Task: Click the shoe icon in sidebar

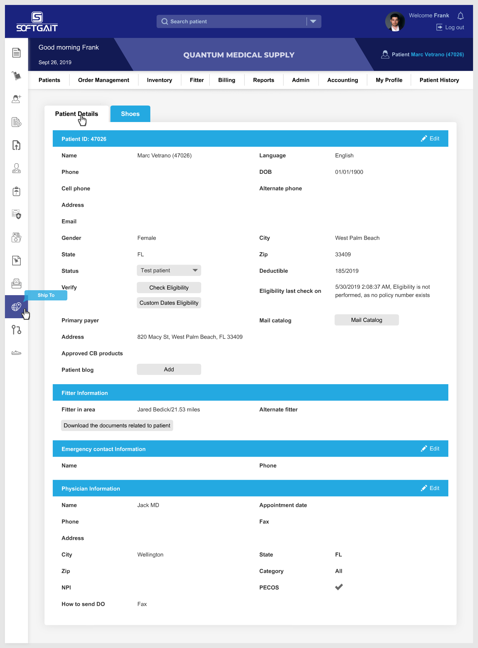Action: 16,353
